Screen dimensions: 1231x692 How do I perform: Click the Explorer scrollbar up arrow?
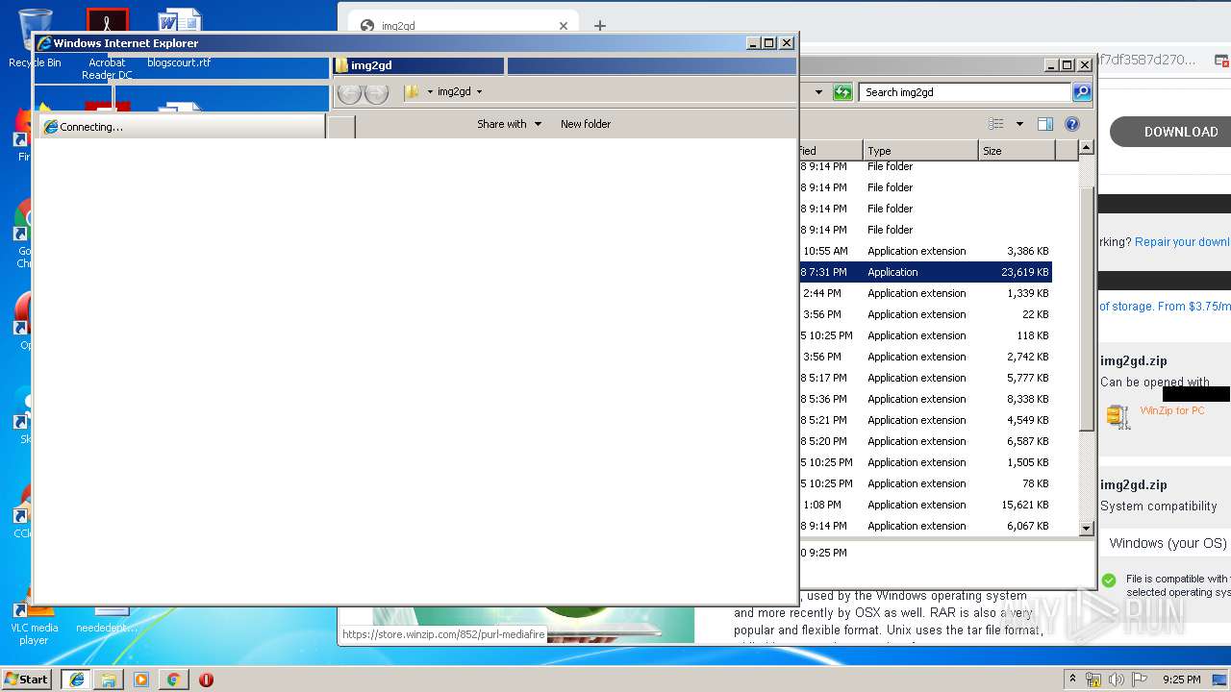click(1086, 148)
